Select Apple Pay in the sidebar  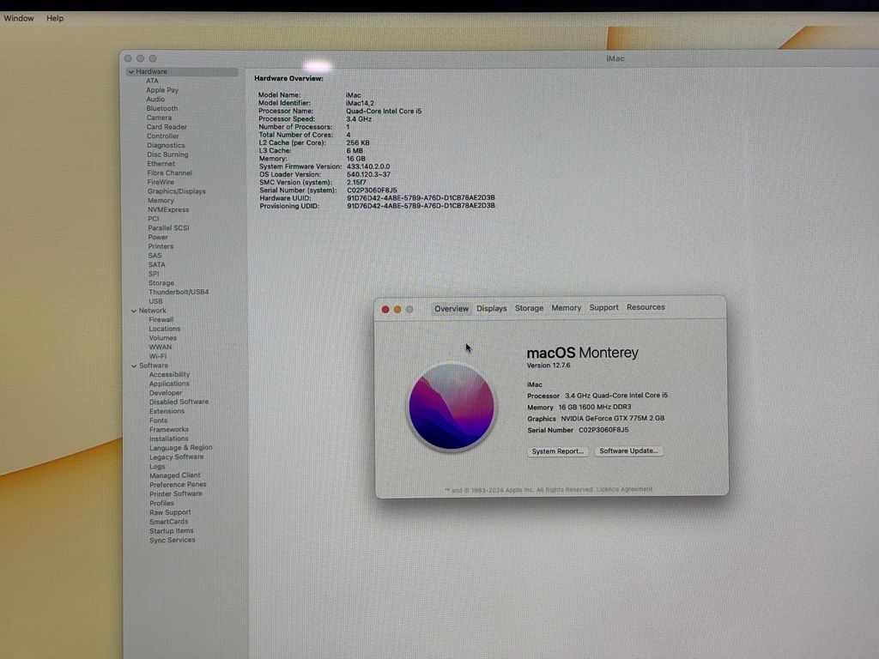(x=162, y=89)
